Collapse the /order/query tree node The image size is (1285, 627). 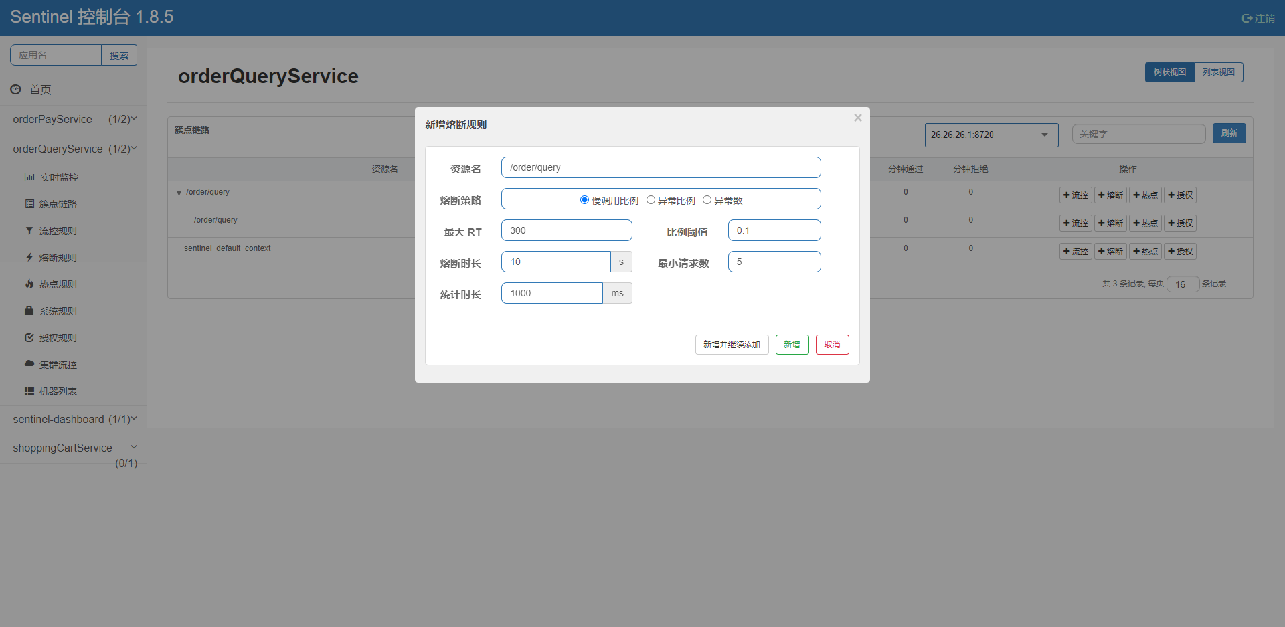[179, 193]
